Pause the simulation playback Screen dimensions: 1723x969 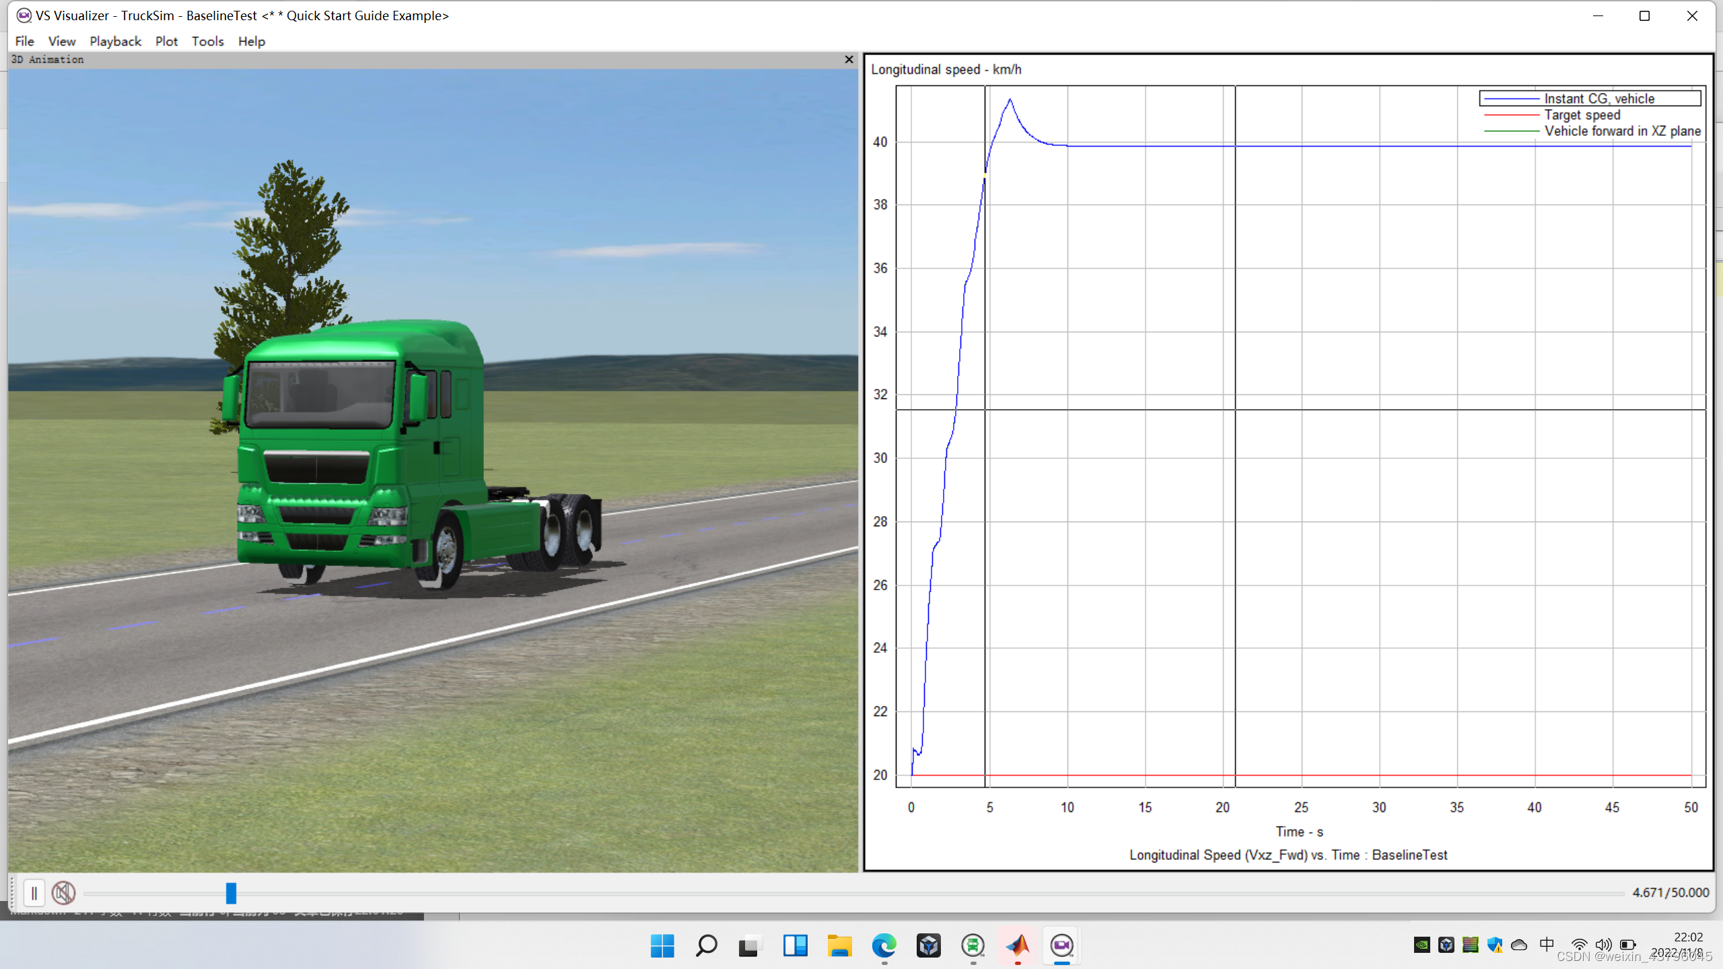tap(34, 893)
